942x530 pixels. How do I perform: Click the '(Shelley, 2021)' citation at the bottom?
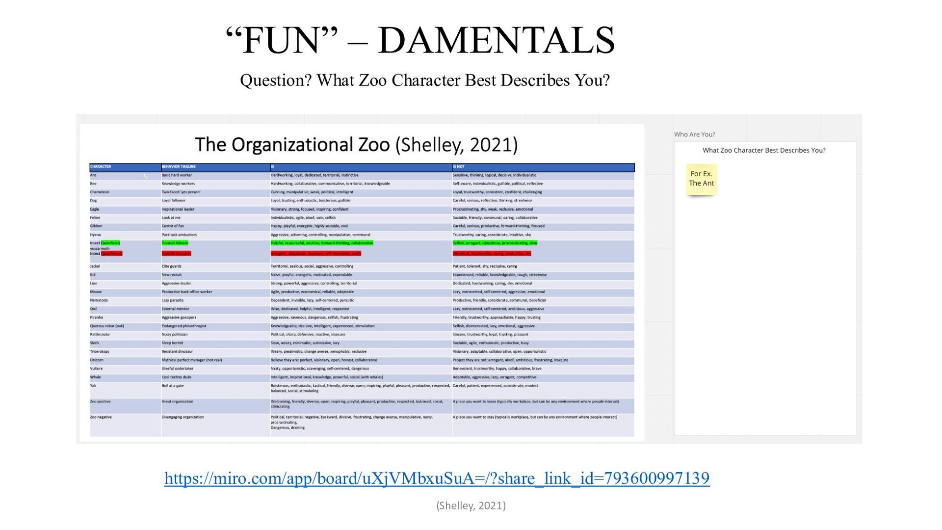pos(471,505)
